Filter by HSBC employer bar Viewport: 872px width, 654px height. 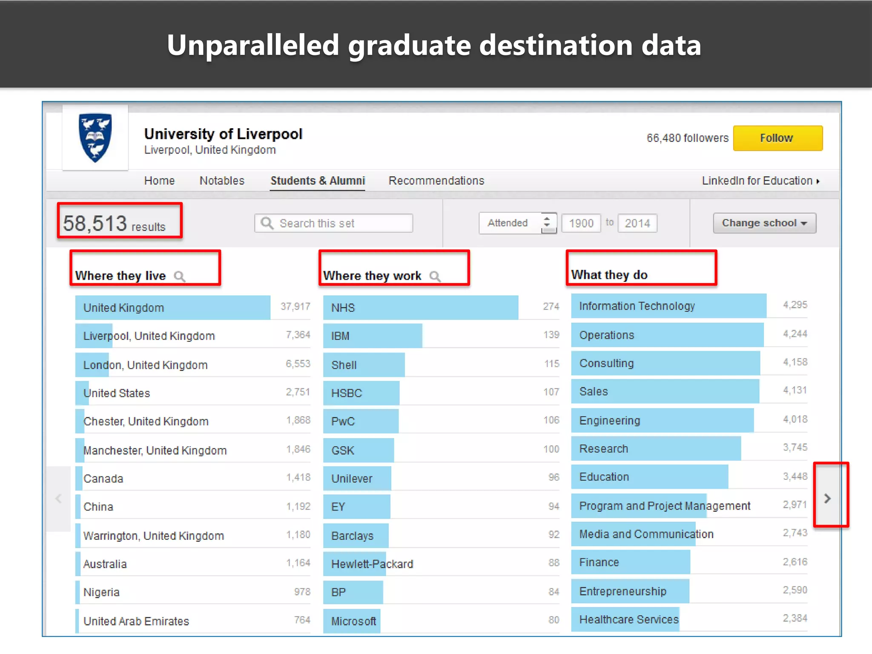[x=442, y=393]
